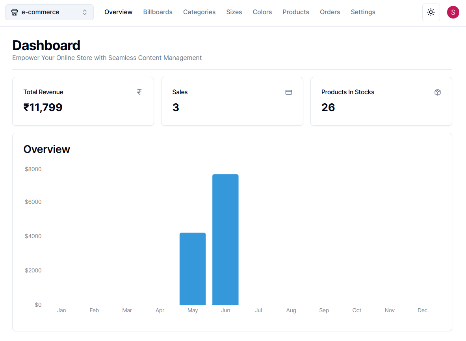
Task: Click the rupee icon on the Total Revenue card
Action: pyautogui.click(x=139, y=92)
